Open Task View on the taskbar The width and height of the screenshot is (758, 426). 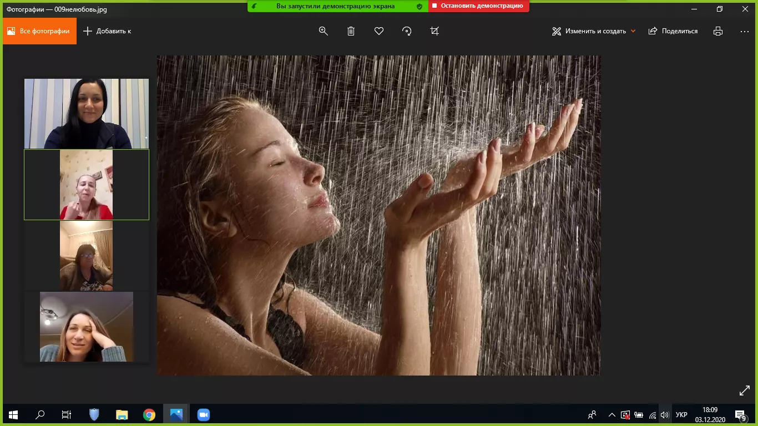click(x=67, y=414)
